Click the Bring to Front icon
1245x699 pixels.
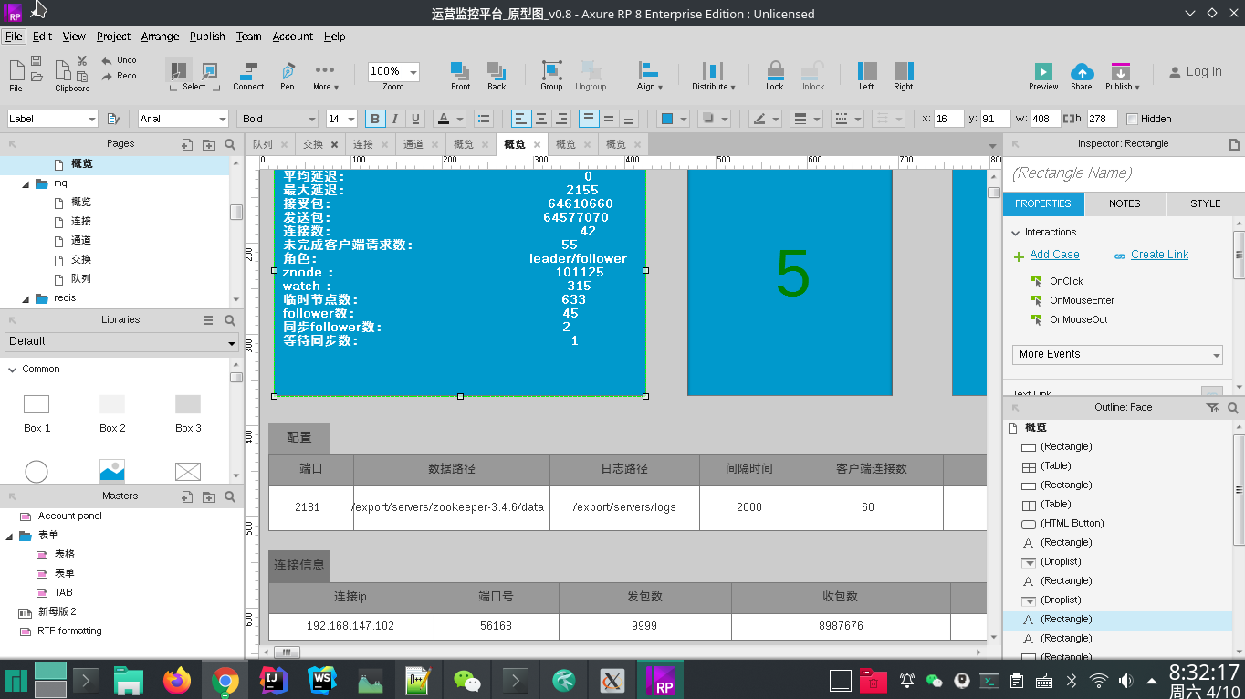coord(460,72)
